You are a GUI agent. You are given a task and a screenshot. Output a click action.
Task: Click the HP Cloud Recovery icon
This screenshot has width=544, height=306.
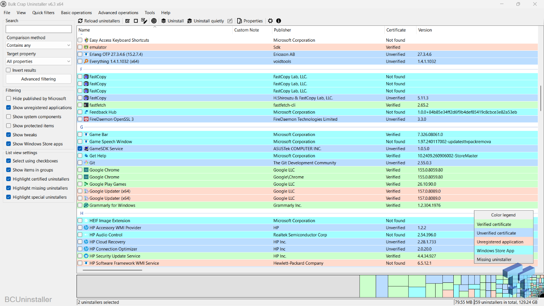[86, 242]
